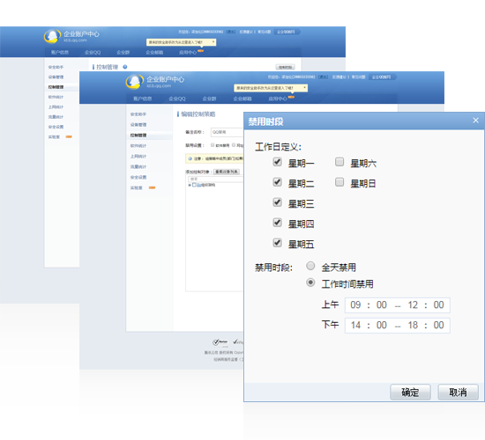485x440 pixels.
Task: Select 安全设置 in the middle window sidebar
Action: click(x=138, y=177)
